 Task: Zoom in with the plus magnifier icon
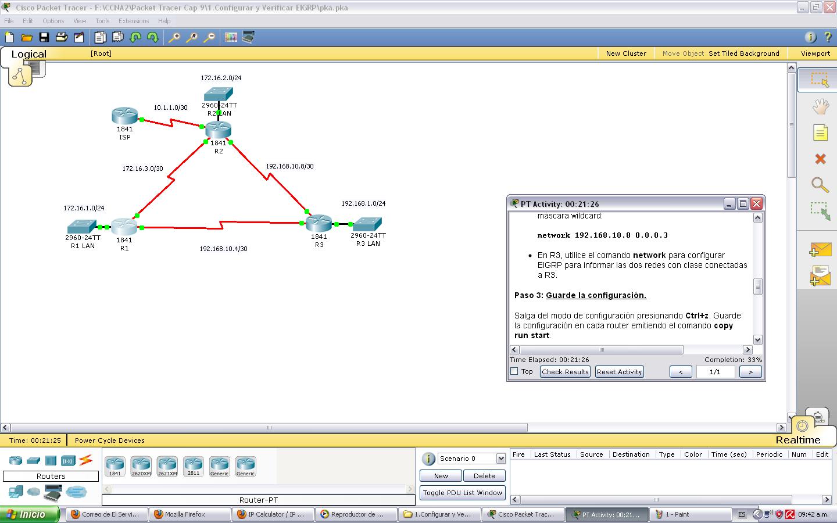pyautogui.click(x=174, y=37)
